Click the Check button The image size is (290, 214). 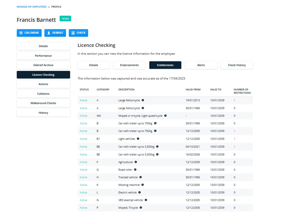(78, 33)
